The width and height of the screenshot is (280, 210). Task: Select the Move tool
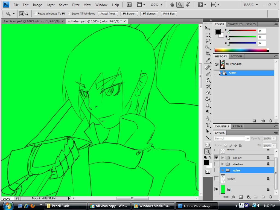pos(208,28)
